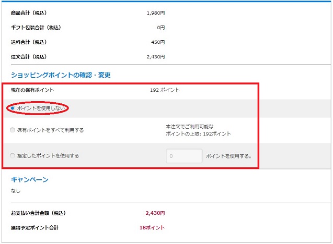Click the 現在の保有ポイント label
Image resolution: width=333 pixels, height=244 pixels.
tap(32, 90)
